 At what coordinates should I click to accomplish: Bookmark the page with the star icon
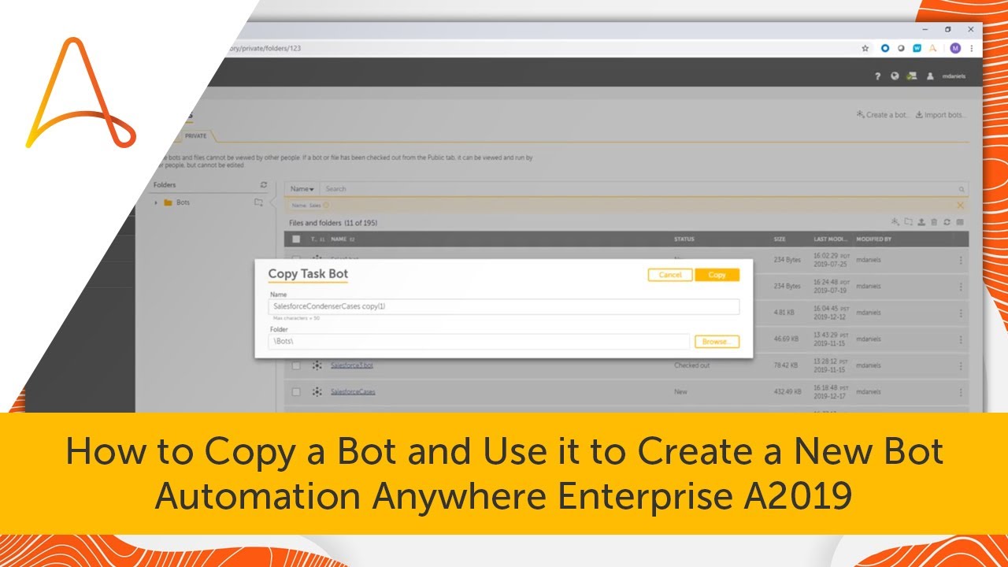[x=865, y=48]
